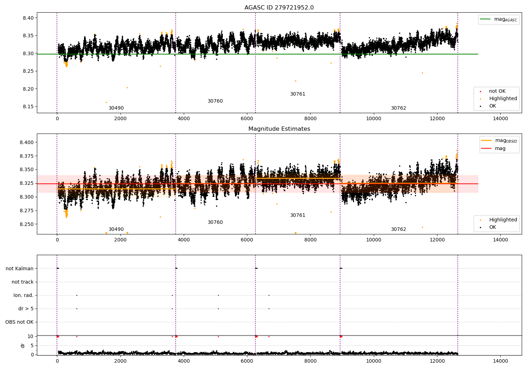Click orange triangle marker below label 30761
Viewport: 527px width, 369px height.
point(295,233)
